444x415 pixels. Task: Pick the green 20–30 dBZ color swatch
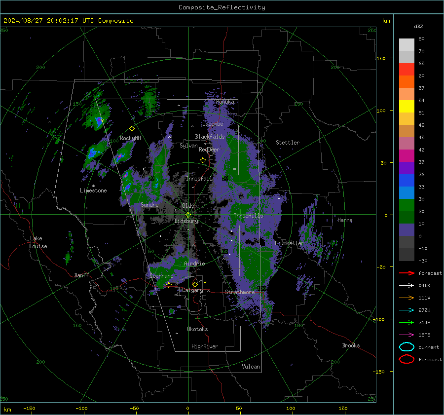click(x=407, y=205)
